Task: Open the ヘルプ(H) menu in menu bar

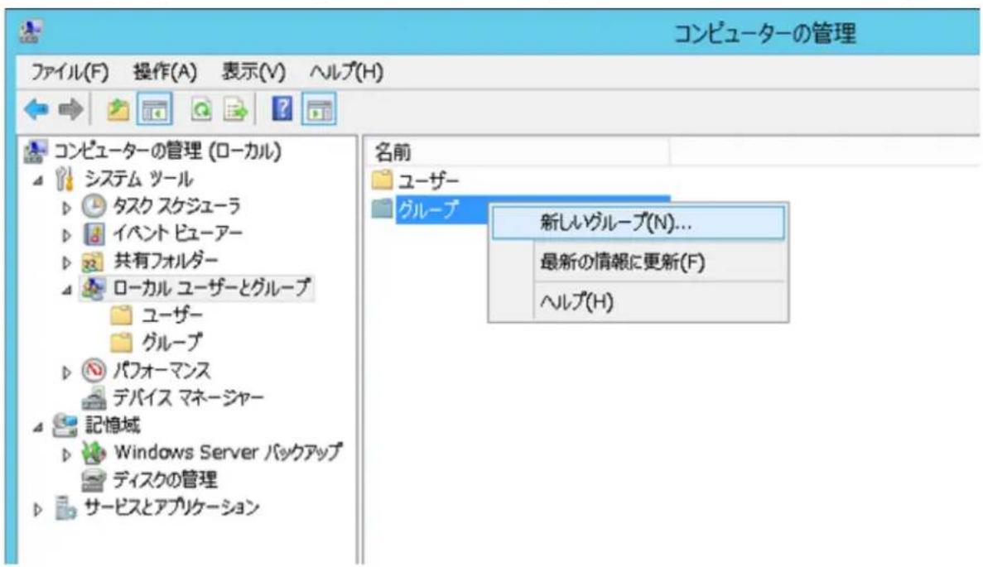Action: (346, 72)
